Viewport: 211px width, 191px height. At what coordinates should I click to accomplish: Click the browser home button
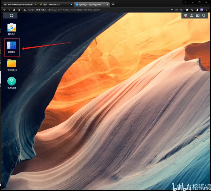(19, 10)
